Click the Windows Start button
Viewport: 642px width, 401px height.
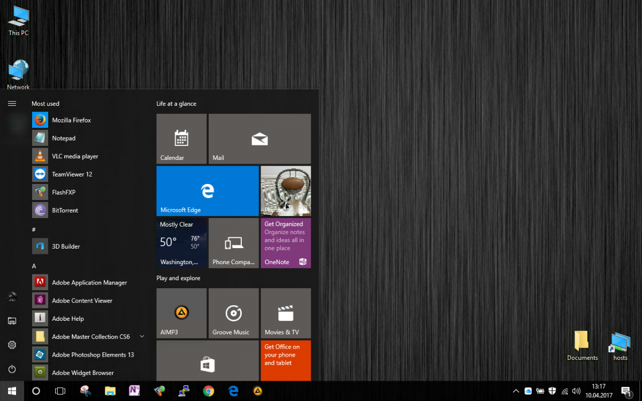coord(12,391)
